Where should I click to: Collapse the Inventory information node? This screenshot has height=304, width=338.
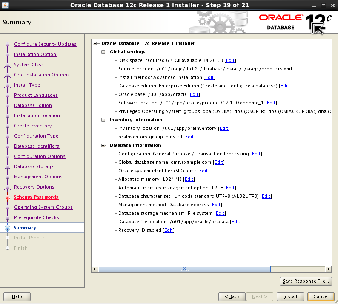103,120
